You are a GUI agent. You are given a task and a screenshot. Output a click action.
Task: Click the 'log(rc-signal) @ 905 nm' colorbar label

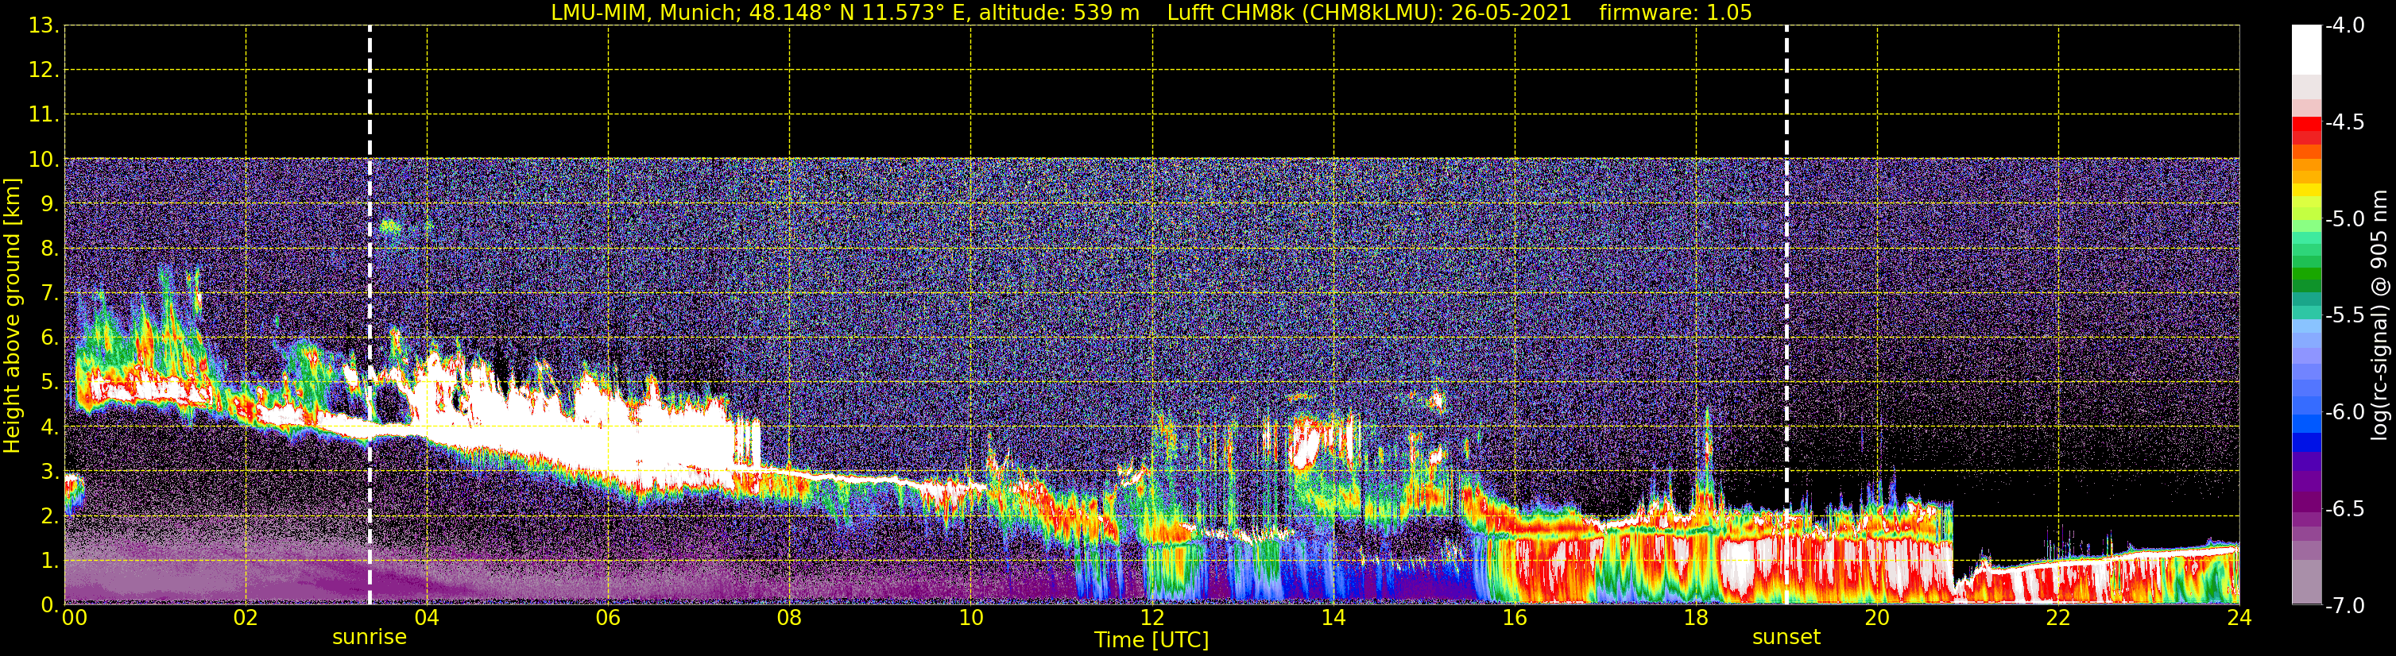[x=2379, y=316]
